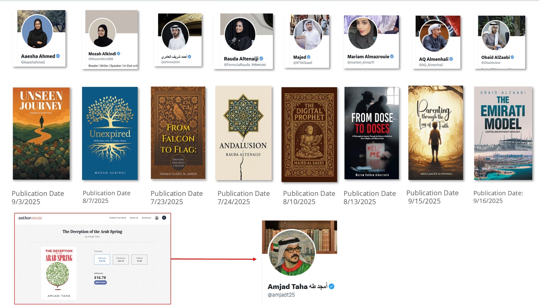Open the Publish Your Book menu
This screenshot has width=539, height=307.
(x=118, y=218)
